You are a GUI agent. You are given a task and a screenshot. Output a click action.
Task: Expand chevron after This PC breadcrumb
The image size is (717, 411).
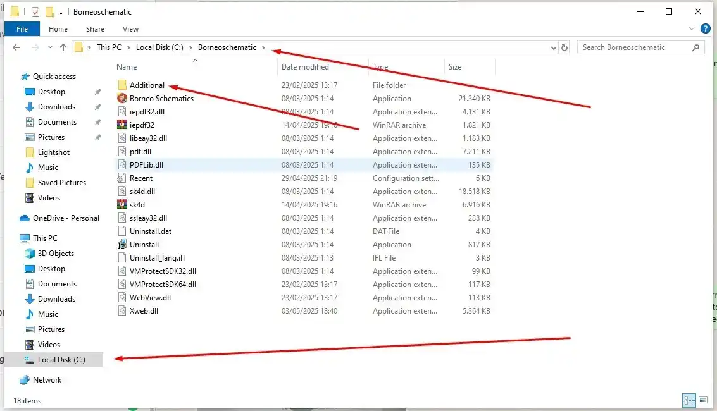[x=128, y=47]
